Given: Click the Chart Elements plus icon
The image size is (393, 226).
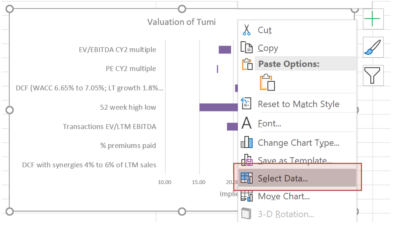Looking at the screenshot, I should [373, 19].
